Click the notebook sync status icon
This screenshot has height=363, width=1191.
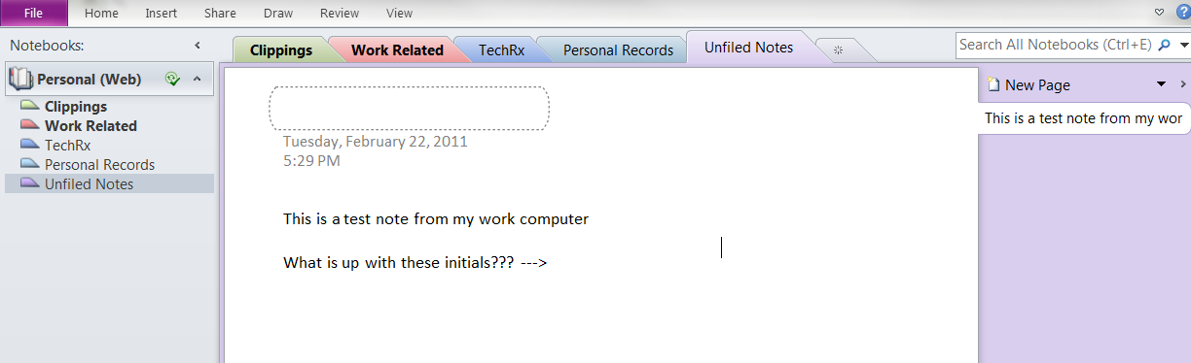tap(173, 79)
